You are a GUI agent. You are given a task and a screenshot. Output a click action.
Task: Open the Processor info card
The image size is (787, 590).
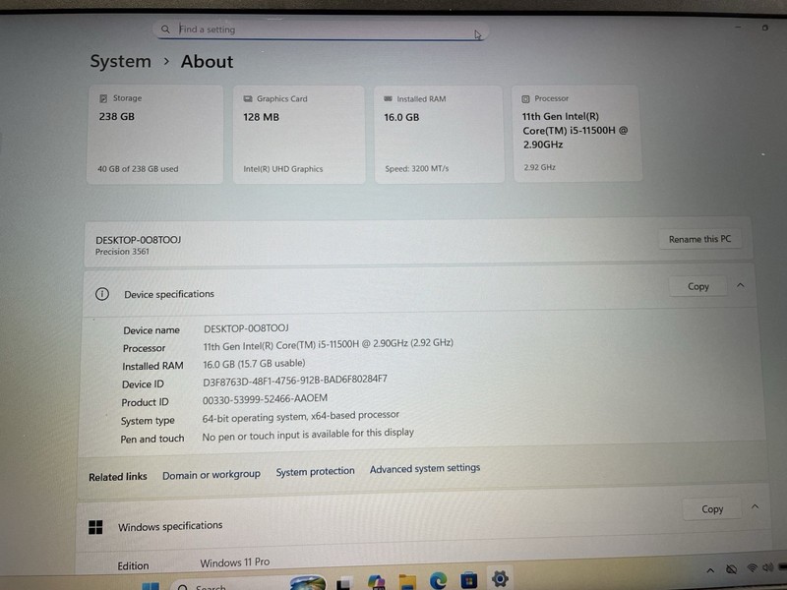(577, 133)
